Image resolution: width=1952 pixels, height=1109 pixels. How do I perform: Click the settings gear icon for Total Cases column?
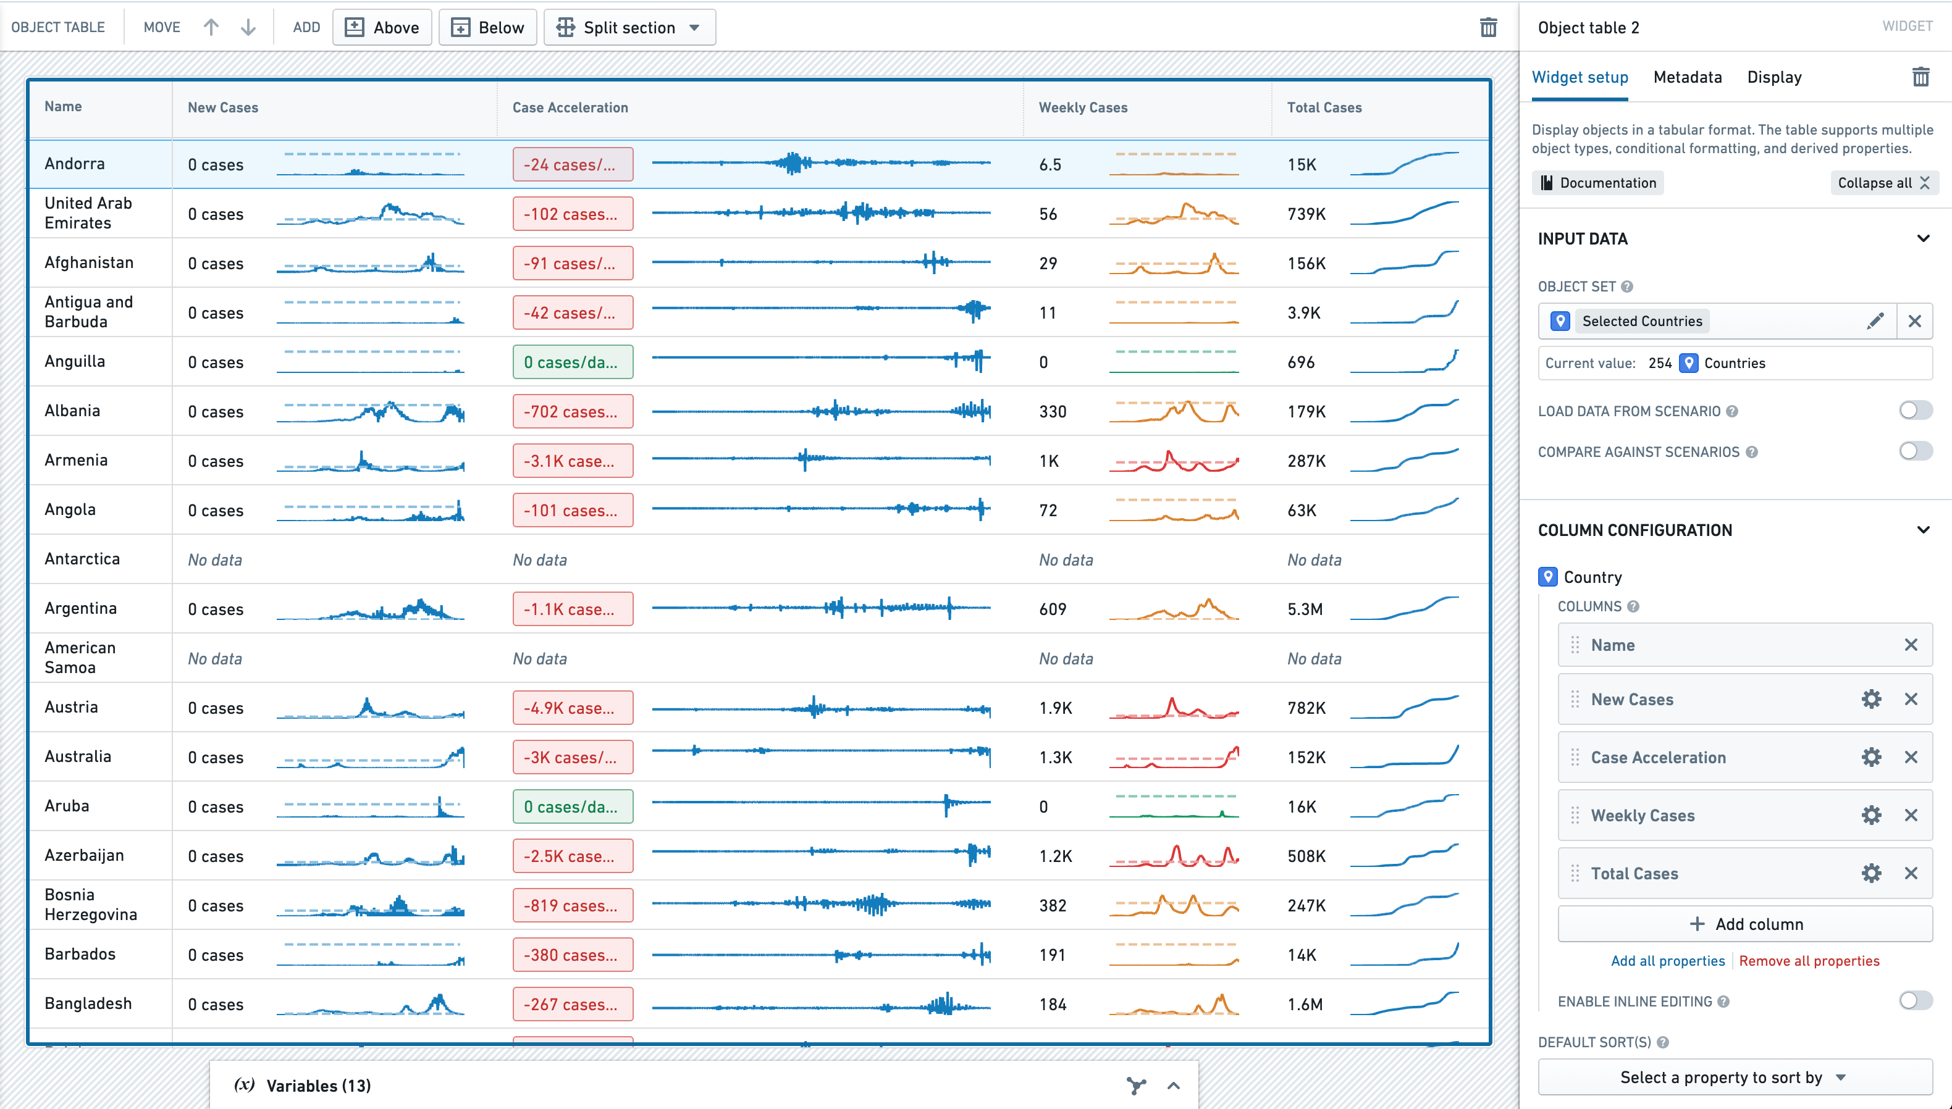coord(1872,873)
